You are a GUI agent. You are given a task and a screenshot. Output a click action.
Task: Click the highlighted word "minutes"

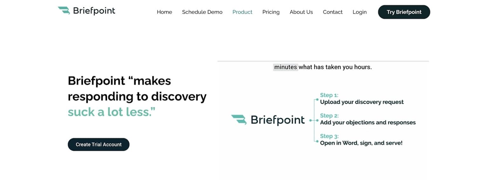pyautogui.click(x=285, y=67)
